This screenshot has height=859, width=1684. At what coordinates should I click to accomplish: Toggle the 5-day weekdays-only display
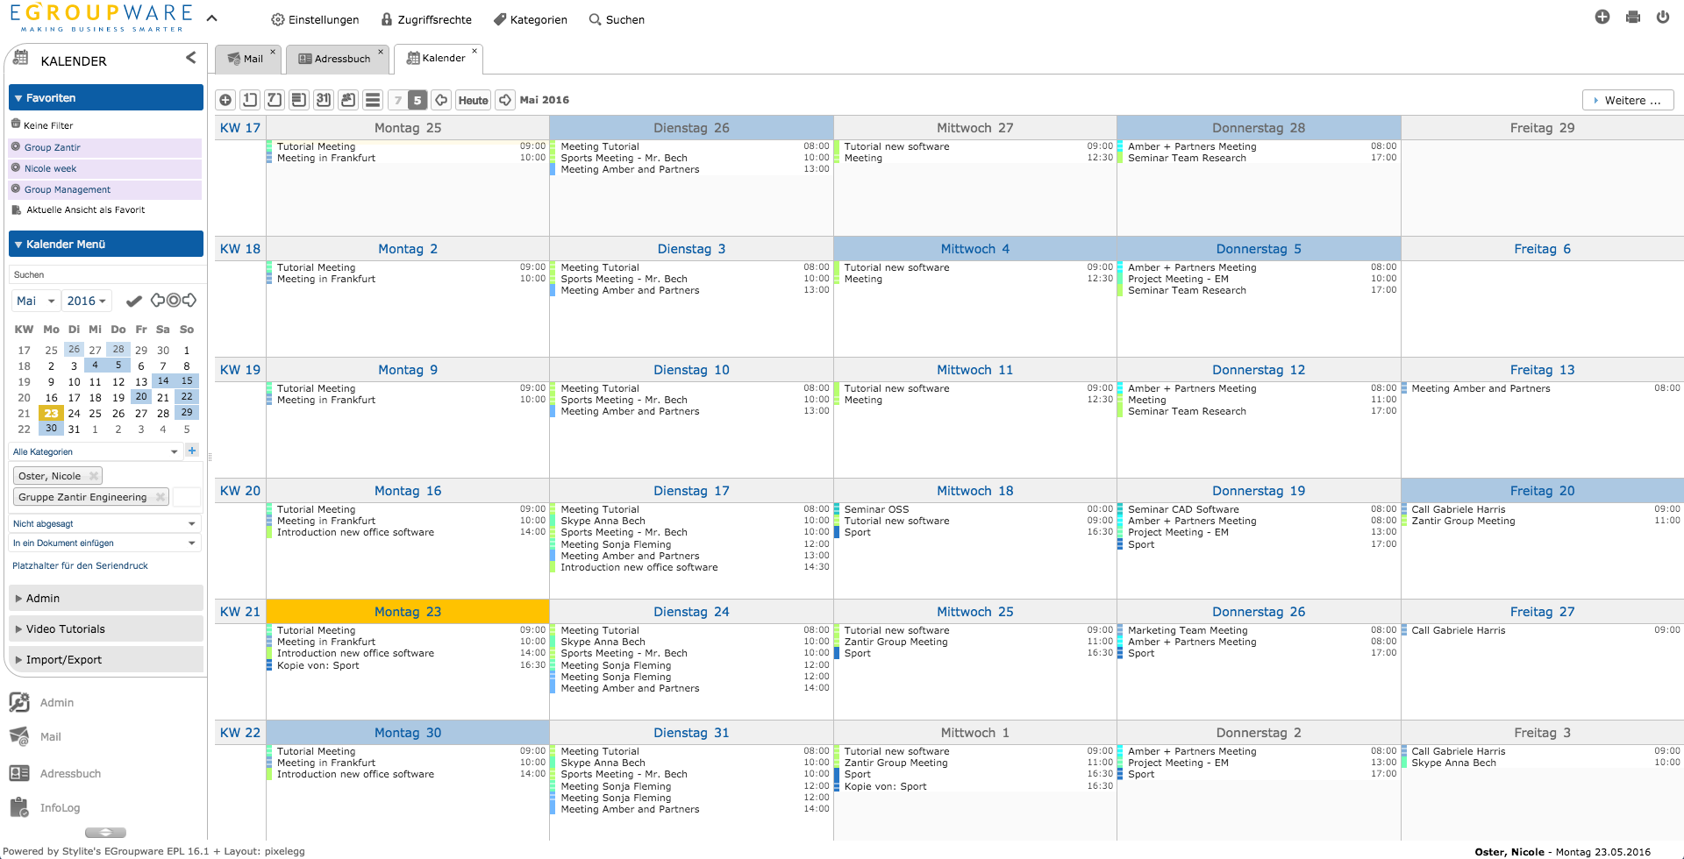tap(417, 100)
